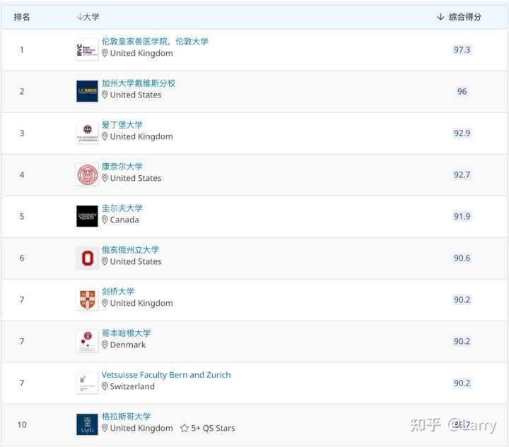The height and width of the screenshot is (447, 509).
Task: Click the 97.3 score badge
Action: [462, 49]
